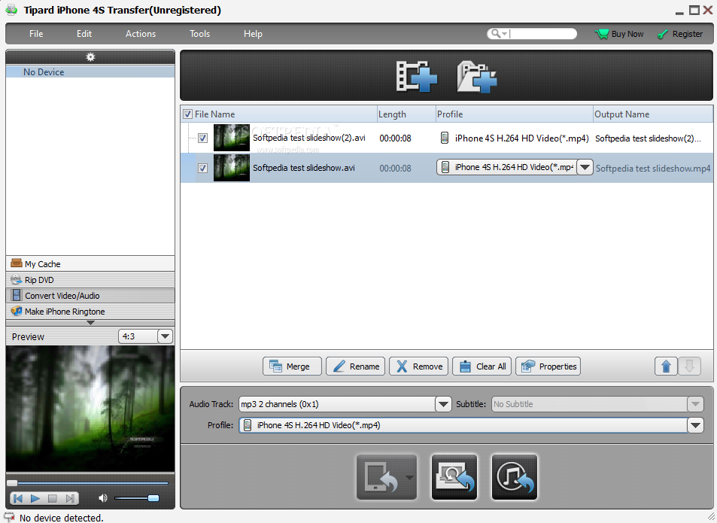Viewport: 717px width, 523px height.
Task: Click the phone icon in Profile field
Action: (x=248, y=425)
